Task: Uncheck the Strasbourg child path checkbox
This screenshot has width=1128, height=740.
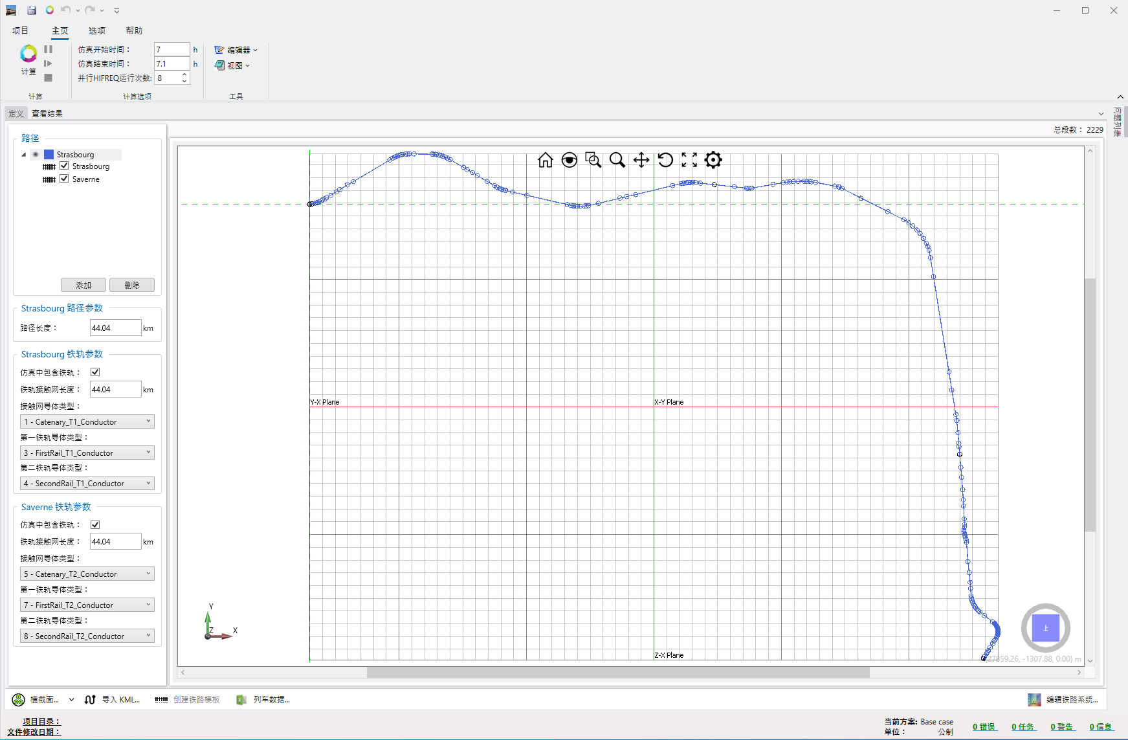Action: pos(64,166)
